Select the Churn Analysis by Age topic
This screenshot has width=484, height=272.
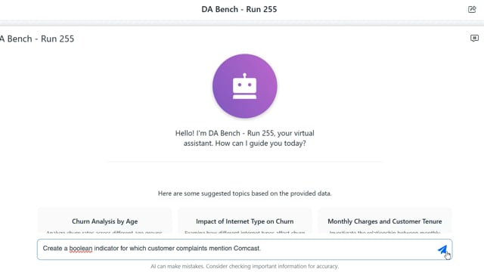point(104,221)
